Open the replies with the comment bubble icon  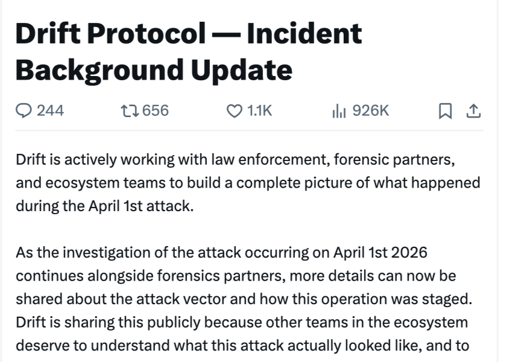pos(25,110)
